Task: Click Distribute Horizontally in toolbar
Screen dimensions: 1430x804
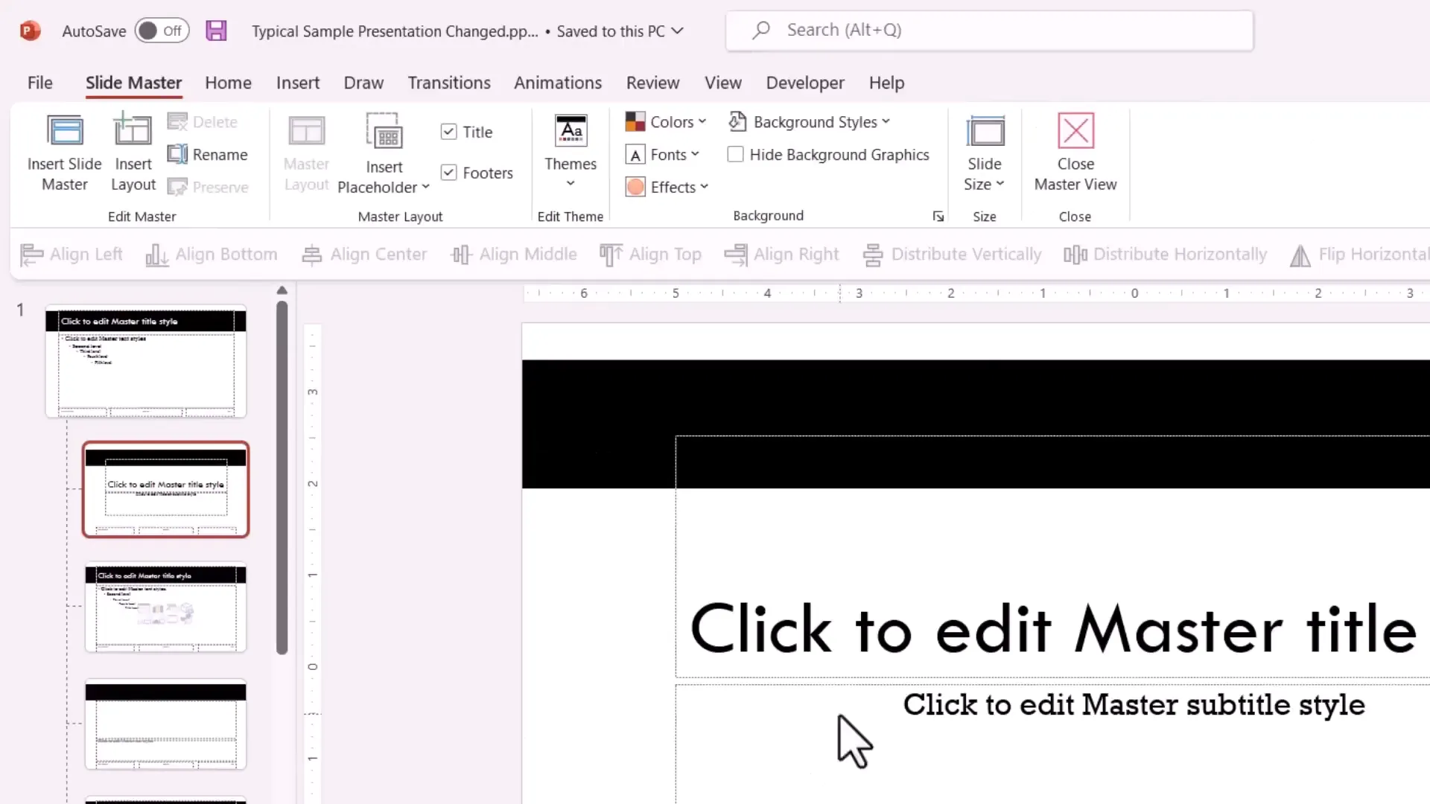Action: (x=1166, y=255)
